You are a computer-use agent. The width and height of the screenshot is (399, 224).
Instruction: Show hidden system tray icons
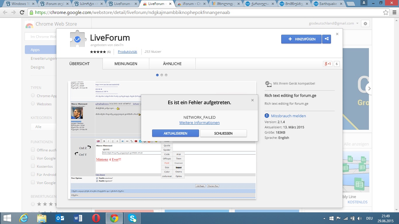[325, 218]
